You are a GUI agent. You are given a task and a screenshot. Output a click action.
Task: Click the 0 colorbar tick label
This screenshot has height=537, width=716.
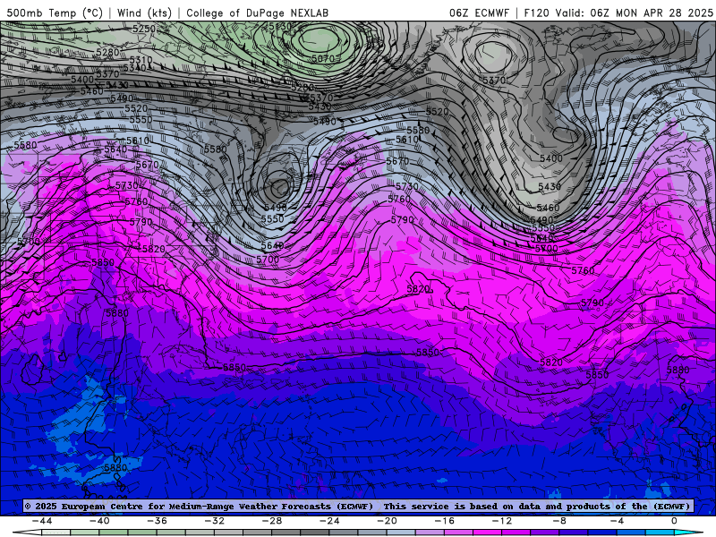click(x=674, y=521)
